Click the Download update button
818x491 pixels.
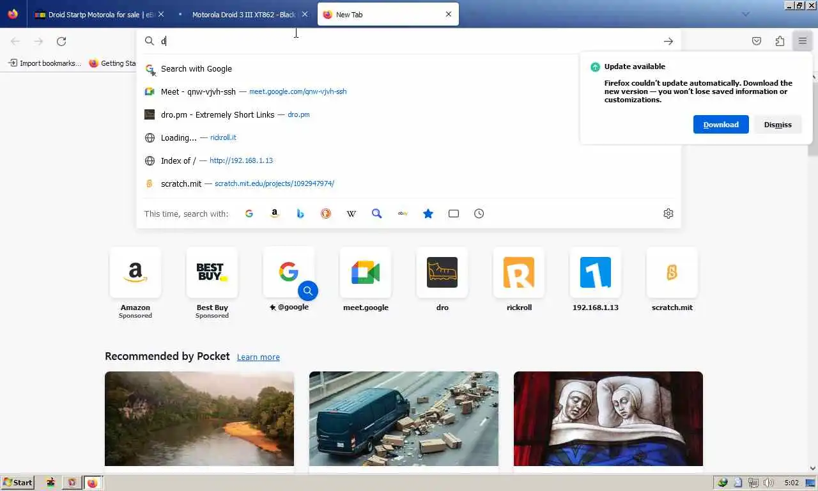tap(721, 125)
